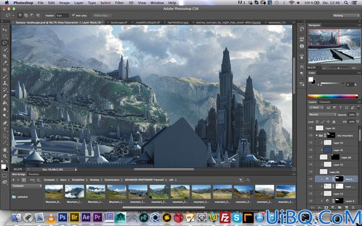The height and width of the screenshot is (226, 362).
Task: Select the Brush tool
Action: pos(5,77)
